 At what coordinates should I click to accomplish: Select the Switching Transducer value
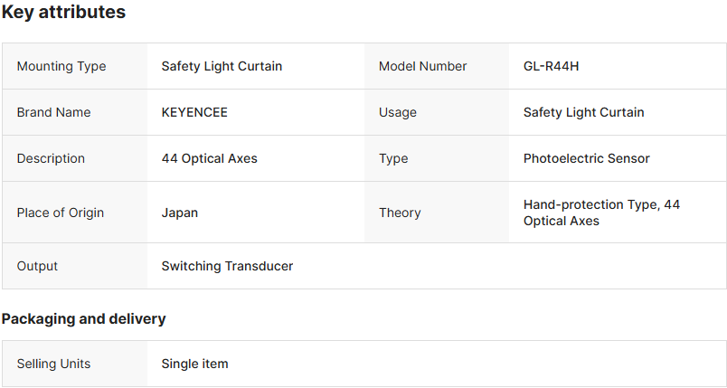point(227,266)
